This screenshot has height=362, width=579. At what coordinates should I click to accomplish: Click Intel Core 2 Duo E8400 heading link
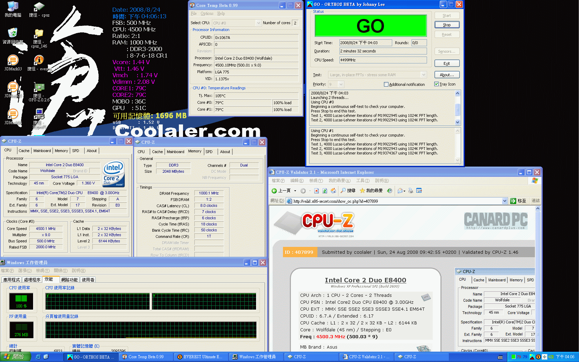(x=365, y=280)
